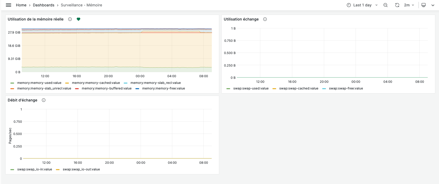
Task: Open the 2m refresh interval dropdown
Action: point(409,5)
